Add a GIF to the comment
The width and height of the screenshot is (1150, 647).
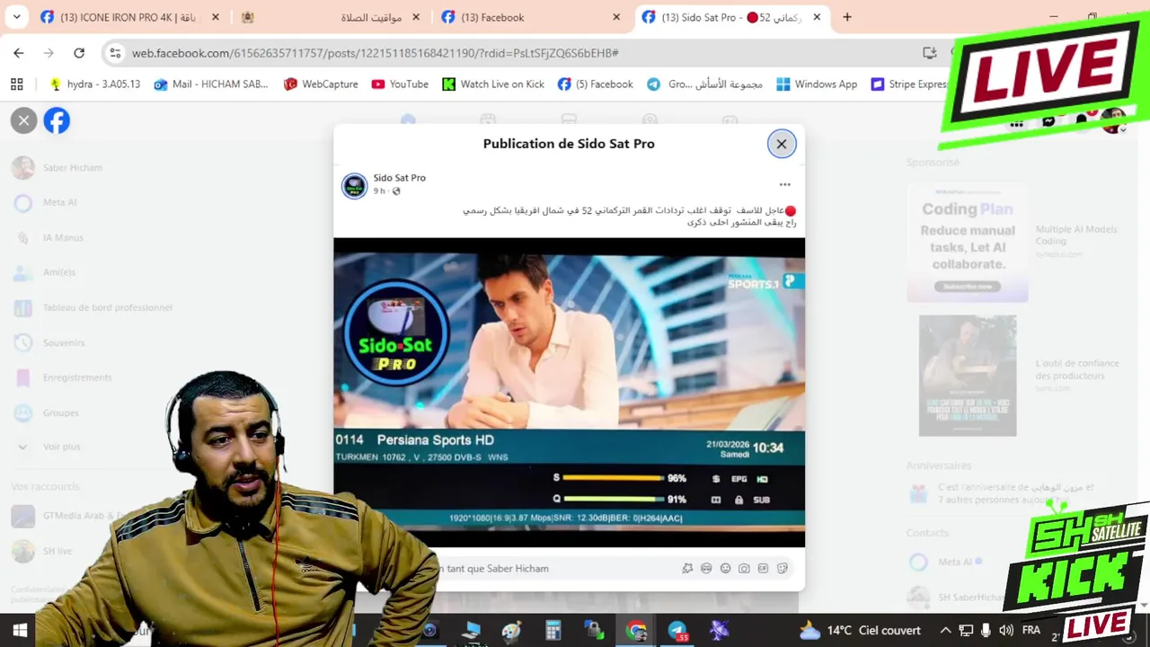point(763,569)
